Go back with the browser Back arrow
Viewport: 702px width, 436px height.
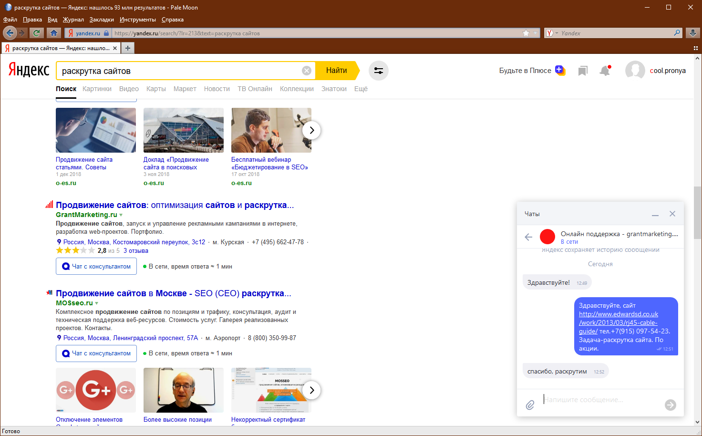pyautogui.click(x=10, y=33)
